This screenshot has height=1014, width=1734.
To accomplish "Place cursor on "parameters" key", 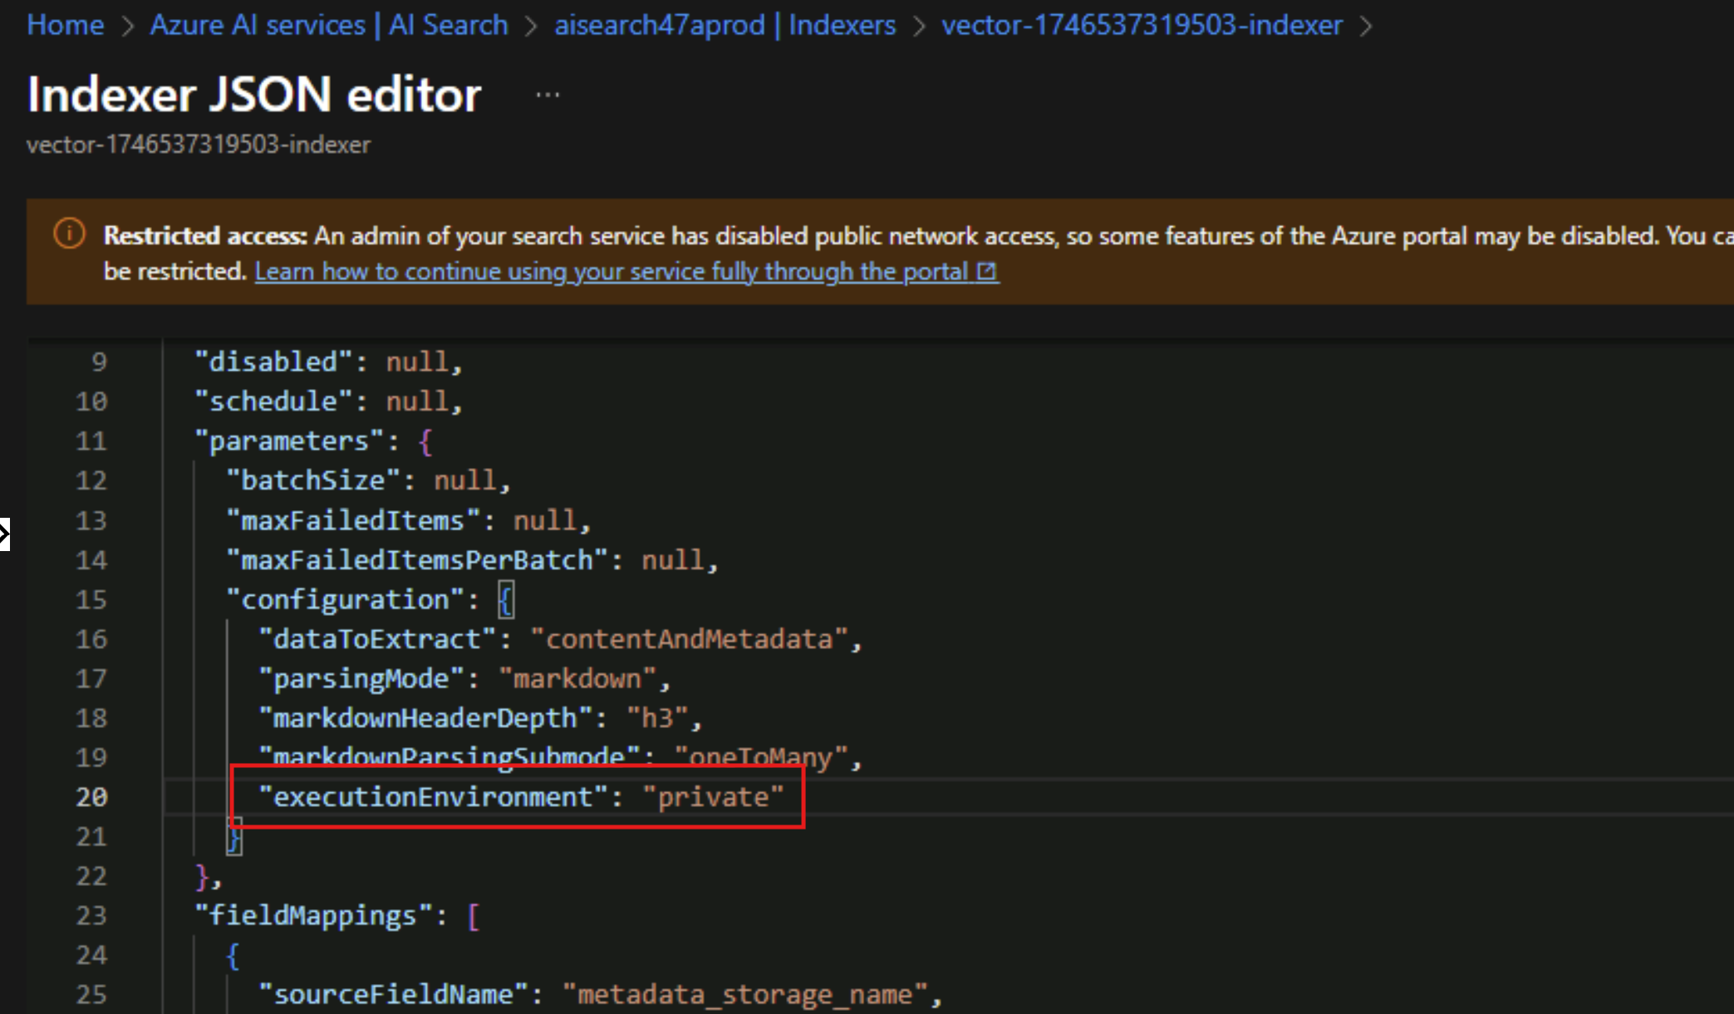I will coord(288,441).
